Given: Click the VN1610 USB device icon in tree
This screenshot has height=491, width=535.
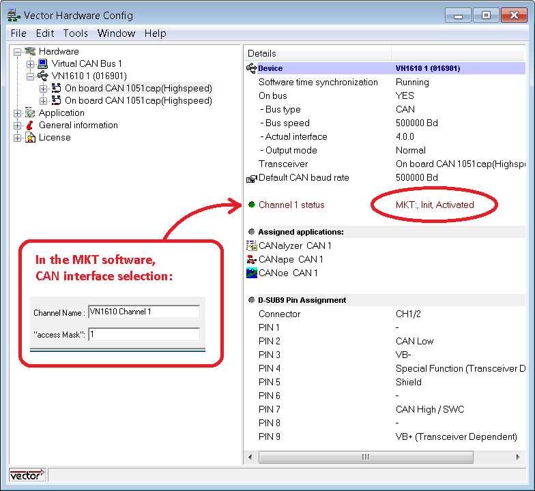Looking at the screenshot, I should point(42,76).
